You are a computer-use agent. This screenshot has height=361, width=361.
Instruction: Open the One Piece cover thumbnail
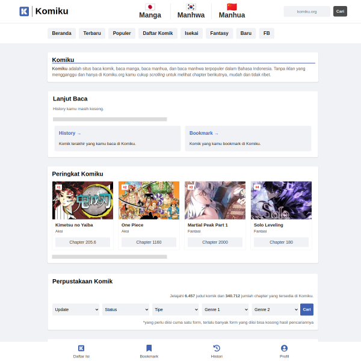tap(149, 200)
